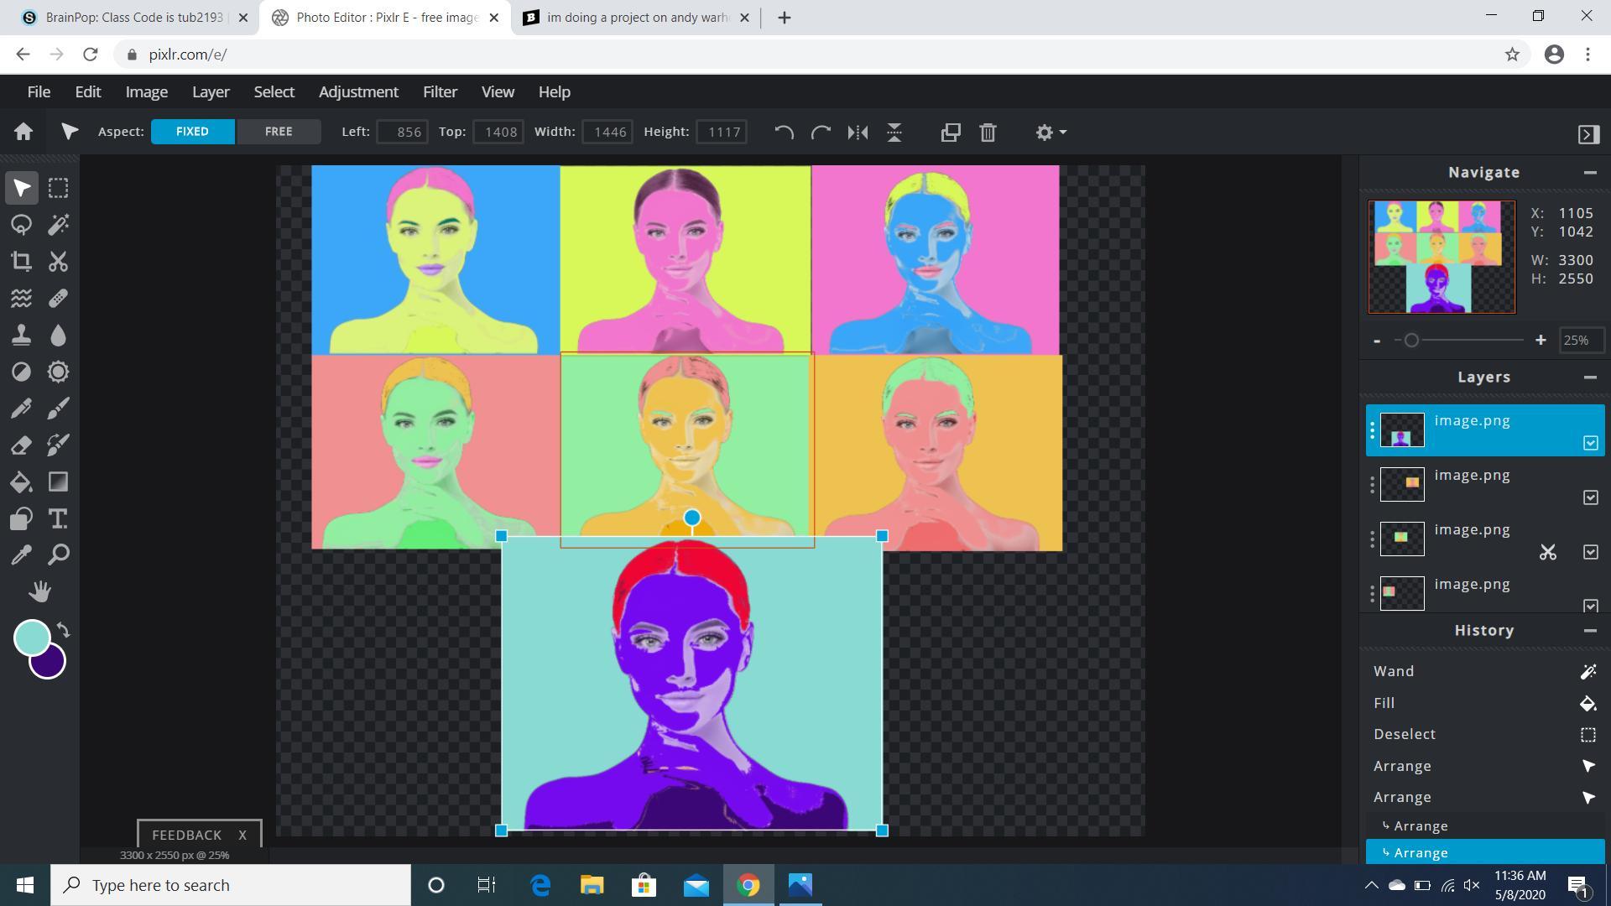Screen dimensions: 1611x906
Task: Toggle visibility checkbox of second image.png layer
Action: (1590, 497)
